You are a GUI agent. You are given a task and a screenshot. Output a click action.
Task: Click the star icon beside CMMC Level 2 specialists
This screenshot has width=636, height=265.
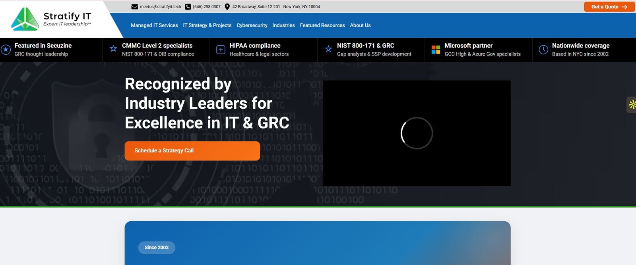[113, 49]
